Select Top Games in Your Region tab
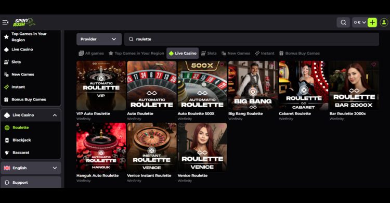Image resolution: width=390 pixels, height=203 pixels. click(136, 53)
